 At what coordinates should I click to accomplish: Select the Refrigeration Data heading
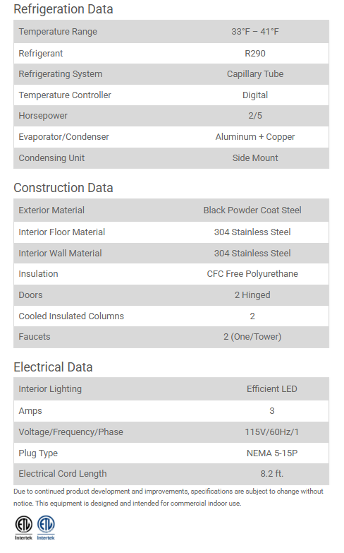point(63,8)
